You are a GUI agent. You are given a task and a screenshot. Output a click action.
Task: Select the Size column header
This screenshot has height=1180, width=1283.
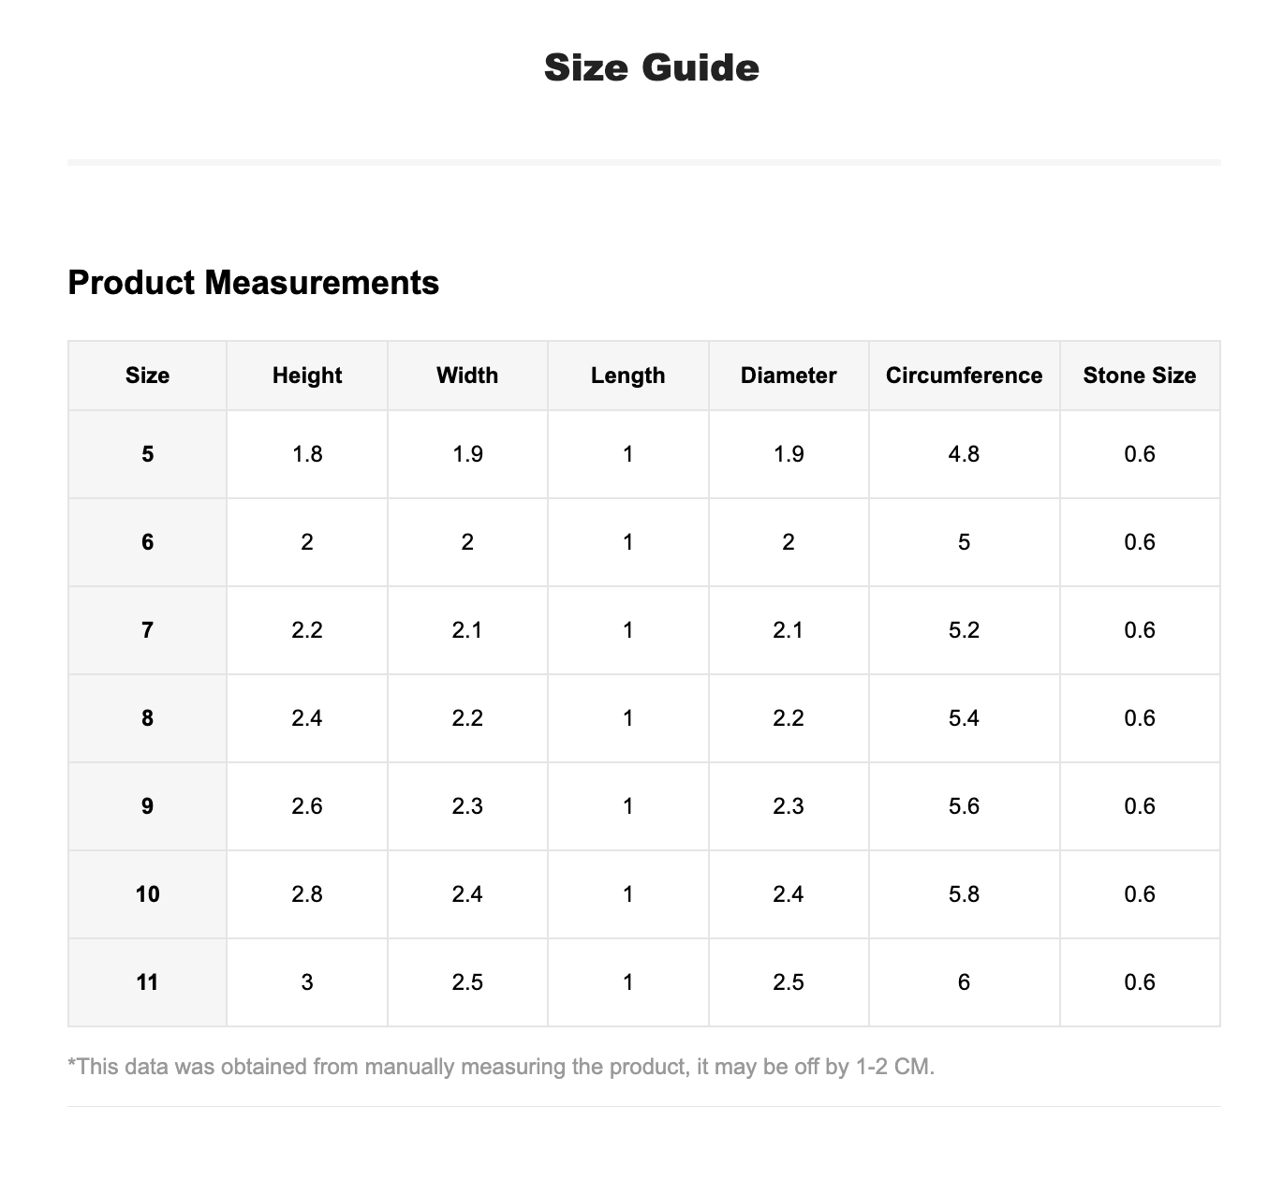point(147,376)
